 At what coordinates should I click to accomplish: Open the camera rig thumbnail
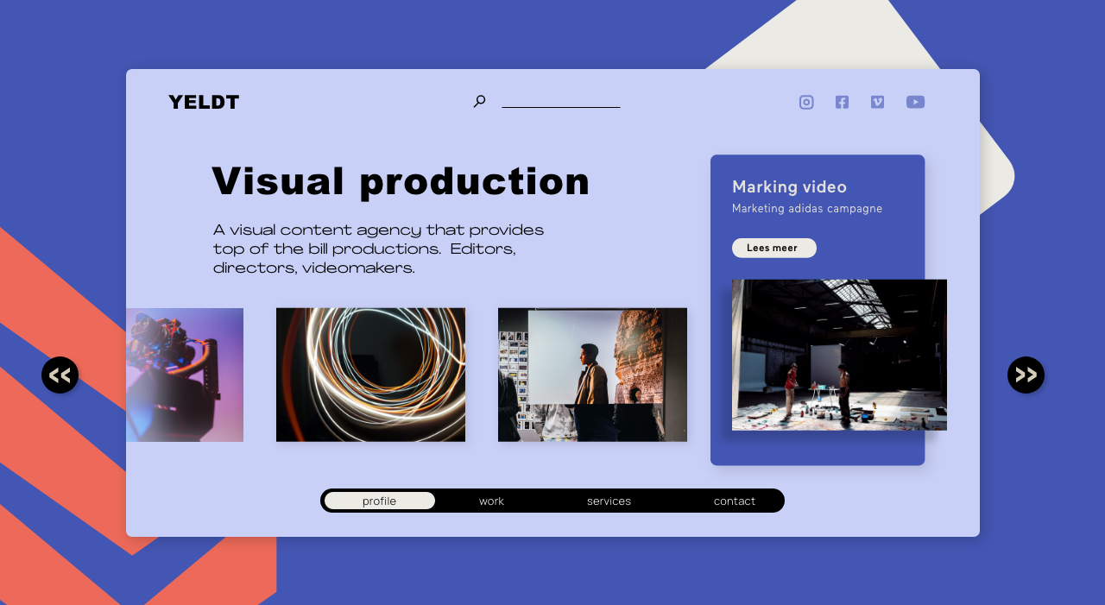pyautogui.click(x=185, y=375)
